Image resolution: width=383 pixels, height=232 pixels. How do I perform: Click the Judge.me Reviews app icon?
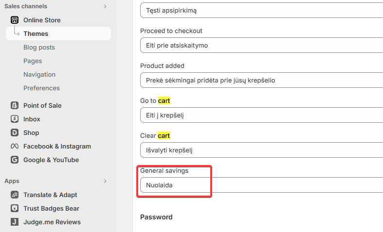click(x=14, y=222)
